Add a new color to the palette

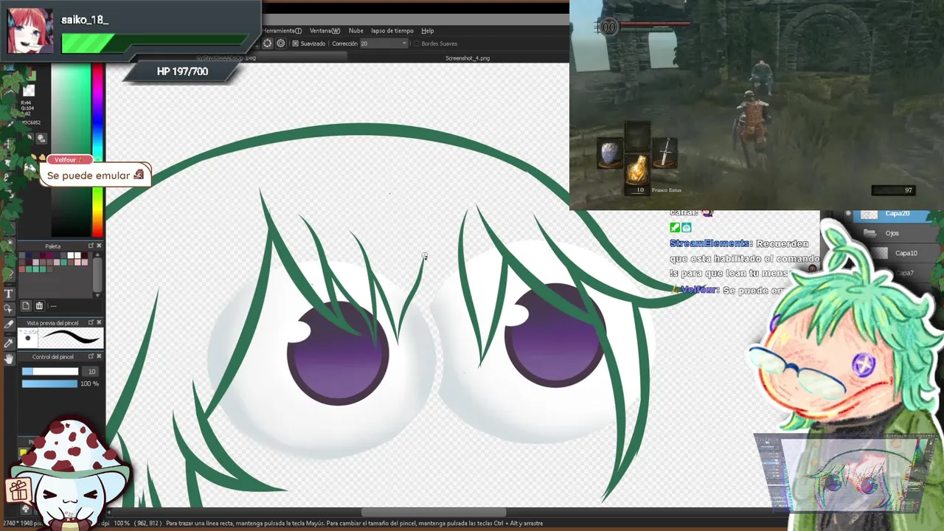[x=26, y=305]
